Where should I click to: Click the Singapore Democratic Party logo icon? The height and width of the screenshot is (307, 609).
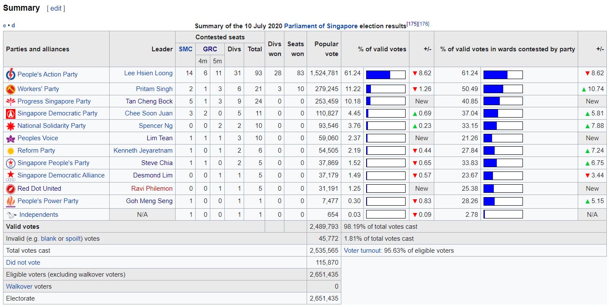pyautogui.click(x=11, y=114)
